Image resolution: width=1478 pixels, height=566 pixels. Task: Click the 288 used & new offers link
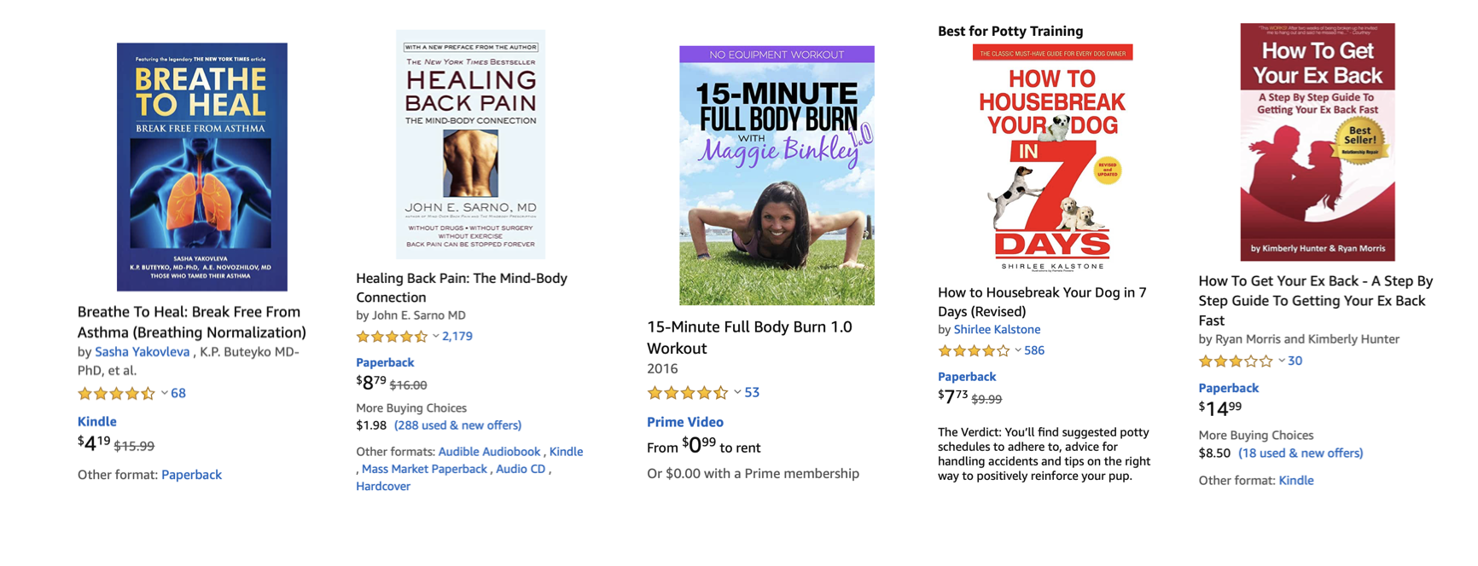coord(457,425)
